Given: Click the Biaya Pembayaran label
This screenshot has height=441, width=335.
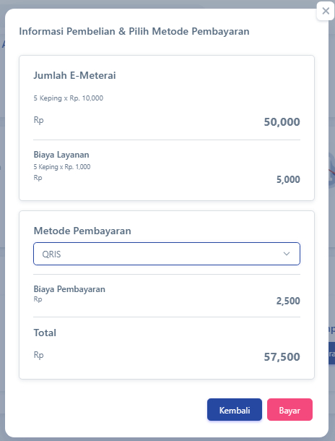Looking at the screenshot, I should tap(69, 289).
